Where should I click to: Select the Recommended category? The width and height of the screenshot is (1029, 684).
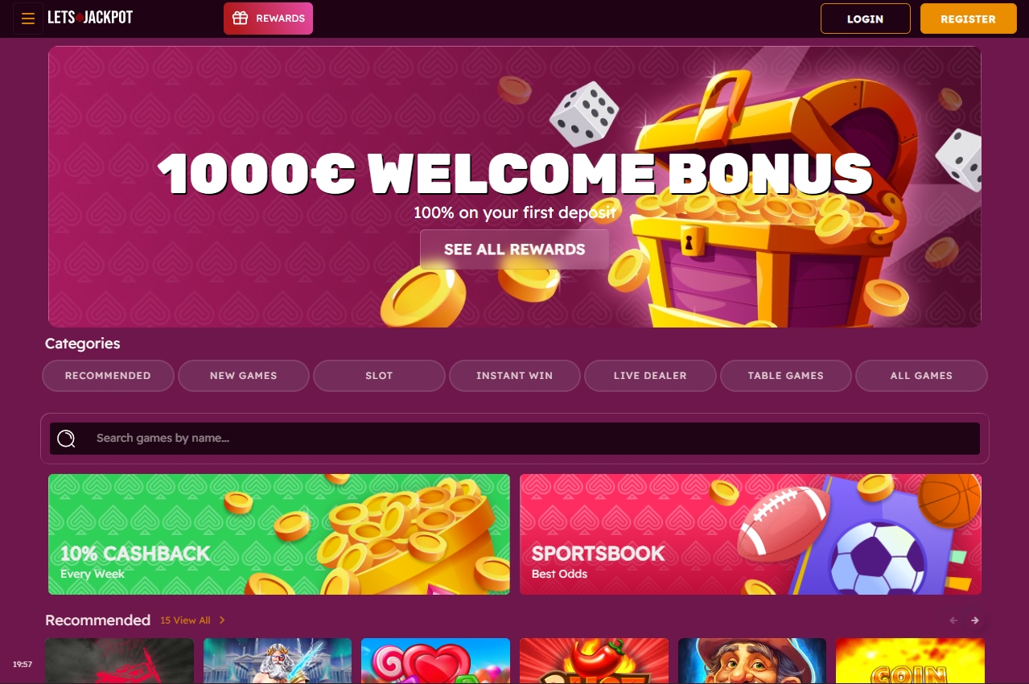point(108,376)
